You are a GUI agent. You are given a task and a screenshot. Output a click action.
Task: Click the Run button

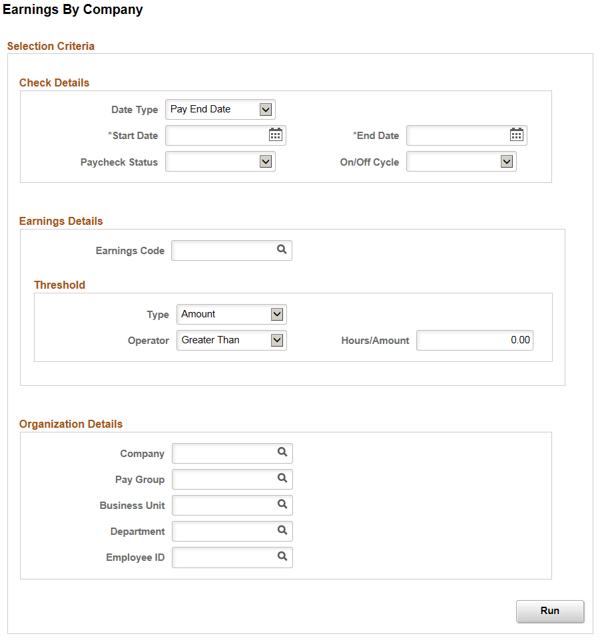tap(550, 611)
